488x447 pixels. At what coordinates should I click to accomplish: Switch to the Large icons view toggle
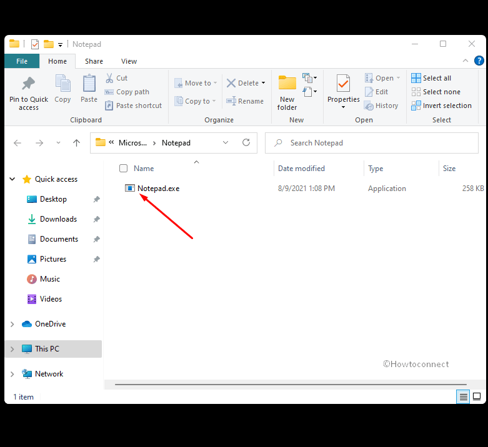point(477,396)
